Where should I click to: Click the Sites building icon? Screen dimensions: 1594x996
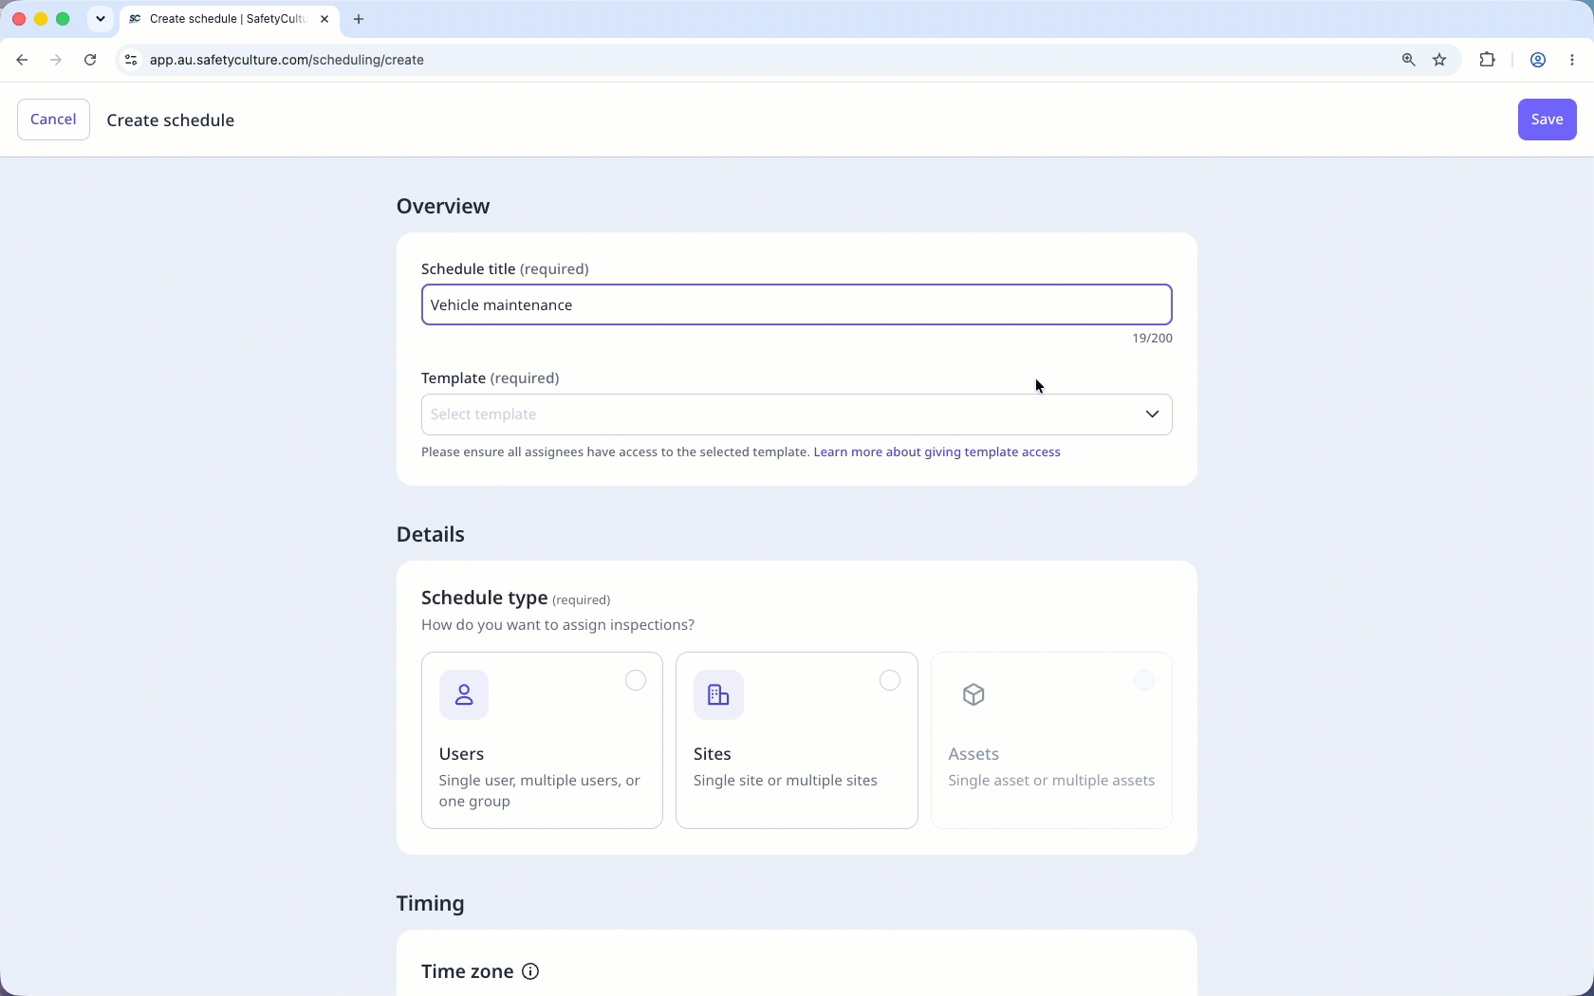(718, 695)
